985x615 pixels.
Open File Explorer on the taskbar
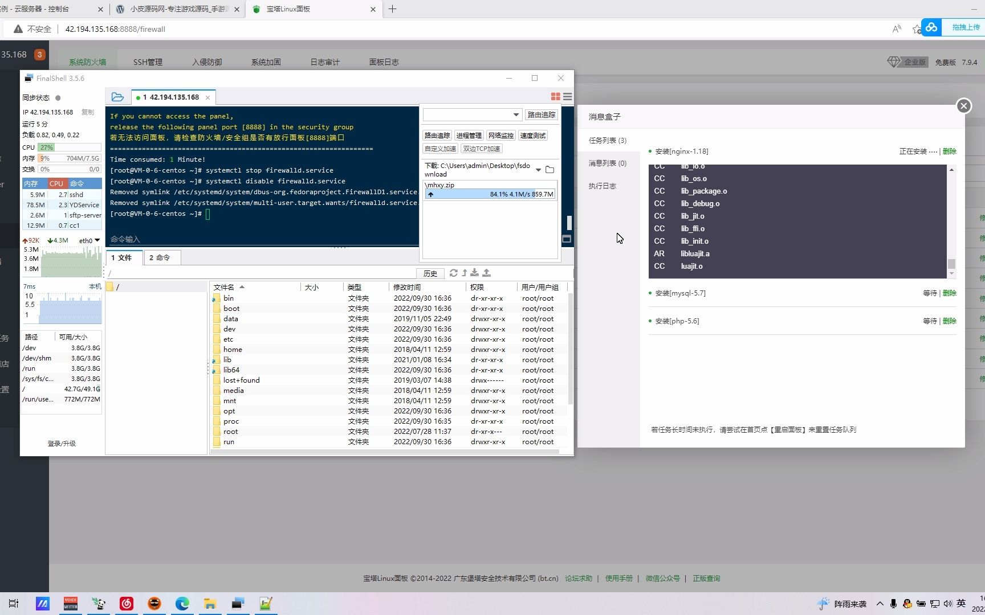[x=210, y=604]
